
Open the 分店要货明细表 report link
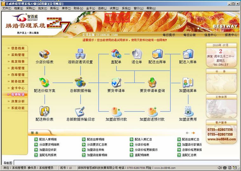[49, 145]
